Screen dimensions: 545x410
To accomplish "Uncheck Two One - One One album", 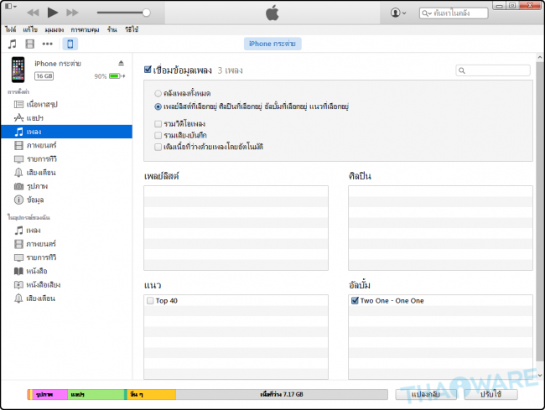I will 355,300.
